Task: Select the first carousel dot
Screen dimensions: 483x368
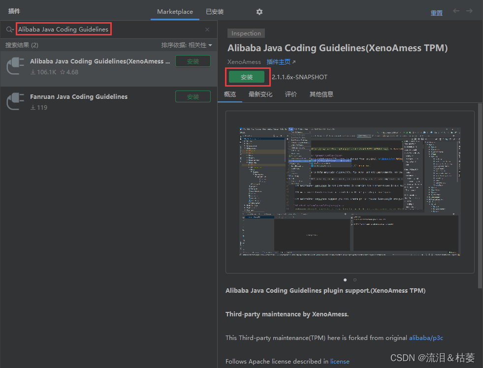Action: point(345,280)
